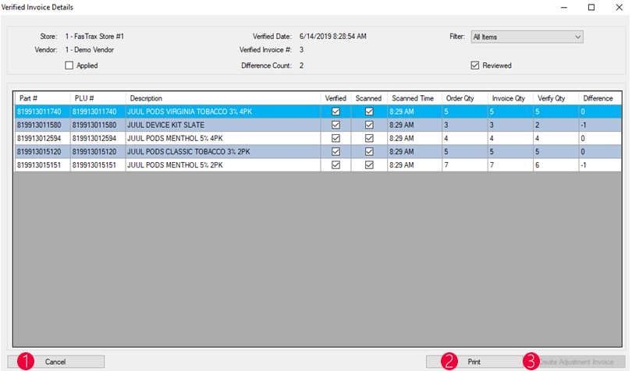Toggle Scanned checkbox for JUUL PODS MENTHOL 5% 2PK

369,164
